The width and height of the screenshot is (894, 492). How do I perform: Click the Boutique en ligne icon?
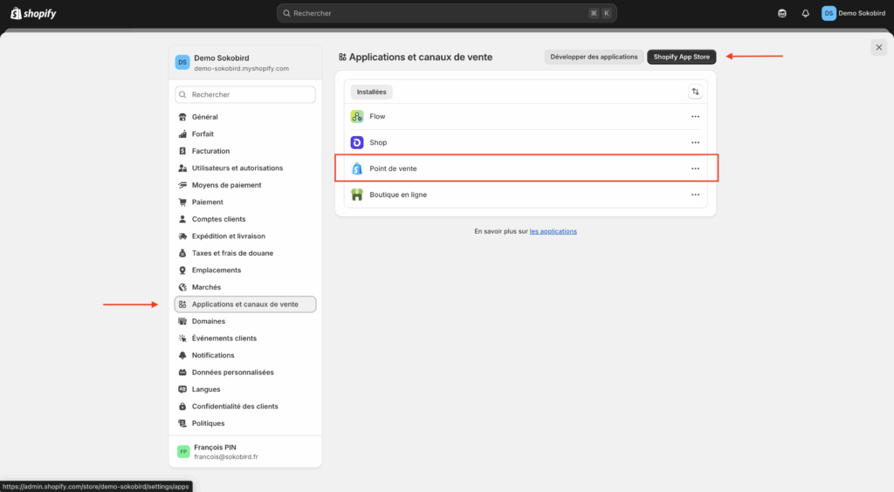[x=357, y=195]
